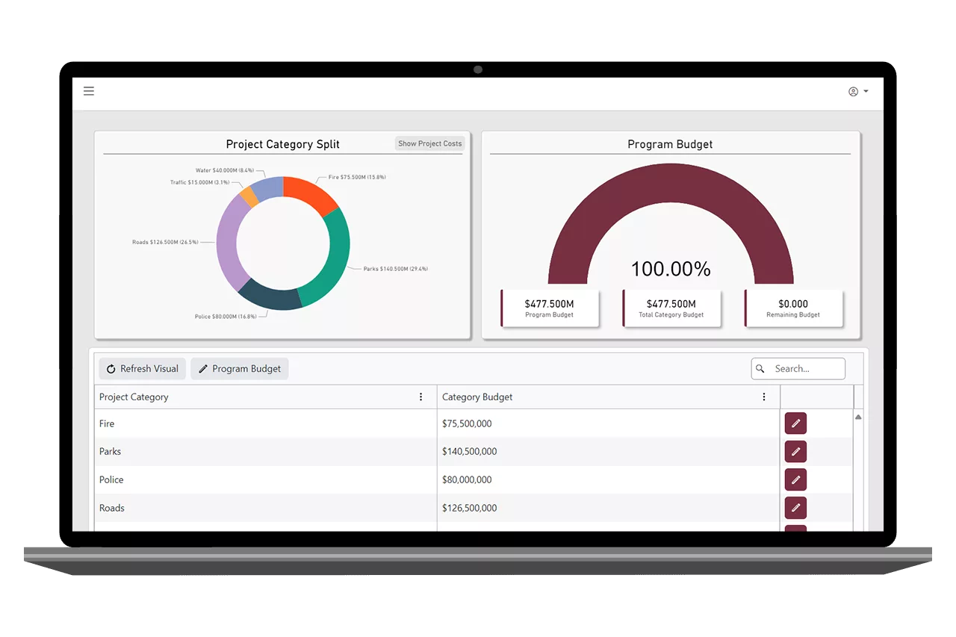Toggle Show Project Costs view
The height and width of the screenshot is (637, 956).
(429, 143)
